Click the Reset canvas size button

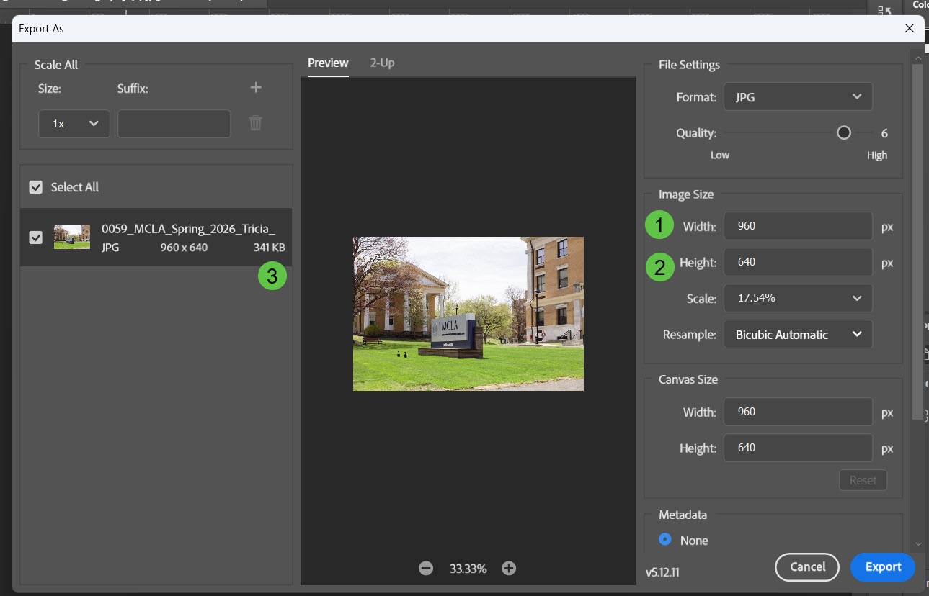click(x=863, y=480)
